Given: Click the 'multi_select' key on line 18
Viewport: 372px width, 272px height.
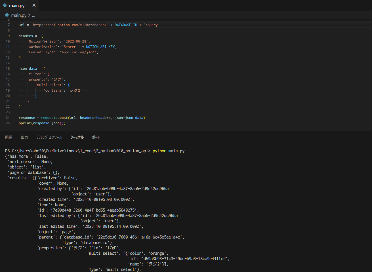Looking at the screenshot, I should [49, 85].
